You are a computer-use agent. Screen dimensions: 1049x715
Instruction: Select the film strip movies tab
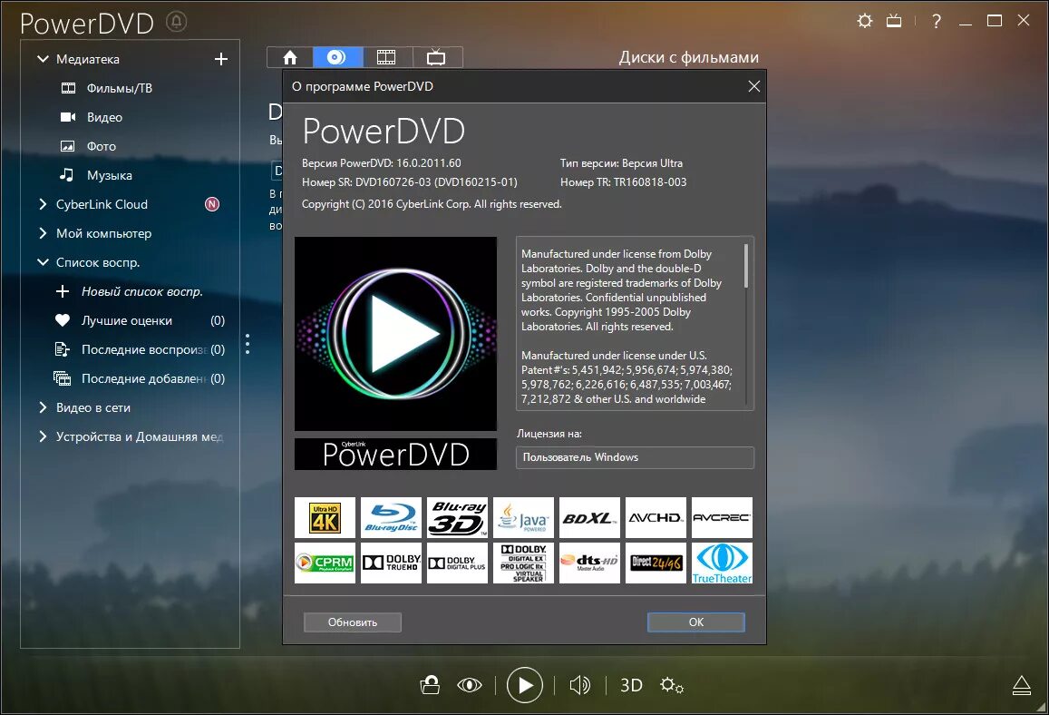(386, 57)
